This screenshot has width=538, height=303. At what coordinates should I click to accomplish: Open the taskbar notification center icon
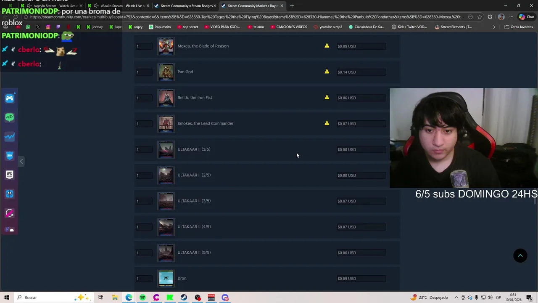pyautogui.click(x=529, y=298)
